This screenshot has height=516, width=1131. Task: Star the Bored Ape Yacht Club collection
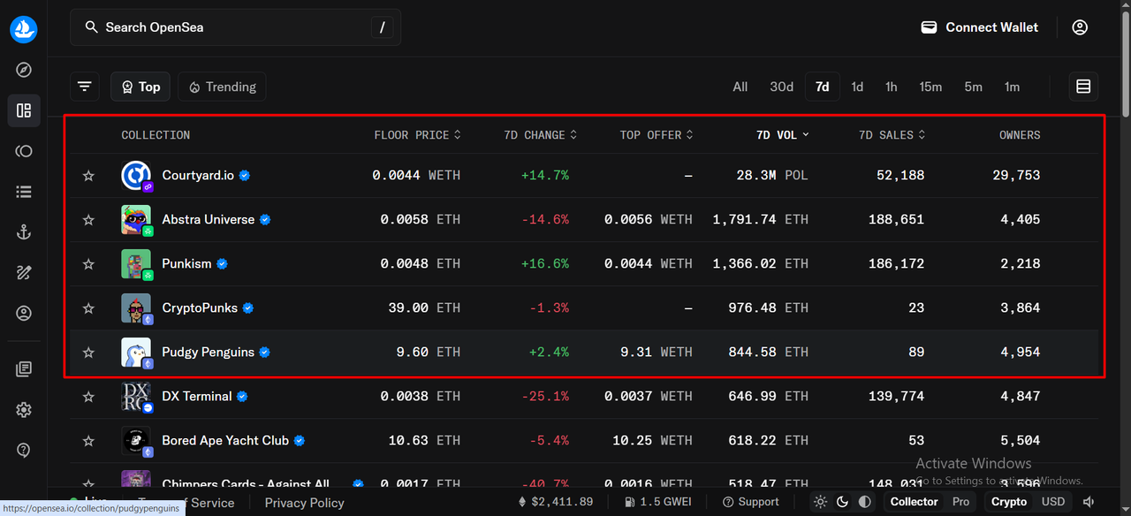click(88, 441)
